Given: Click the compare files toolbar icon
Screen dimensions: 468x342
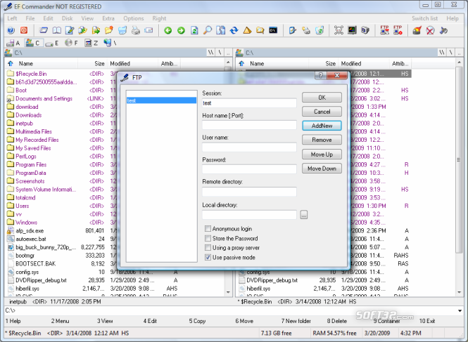Looking at the screenshot, I should pos(220,30).
